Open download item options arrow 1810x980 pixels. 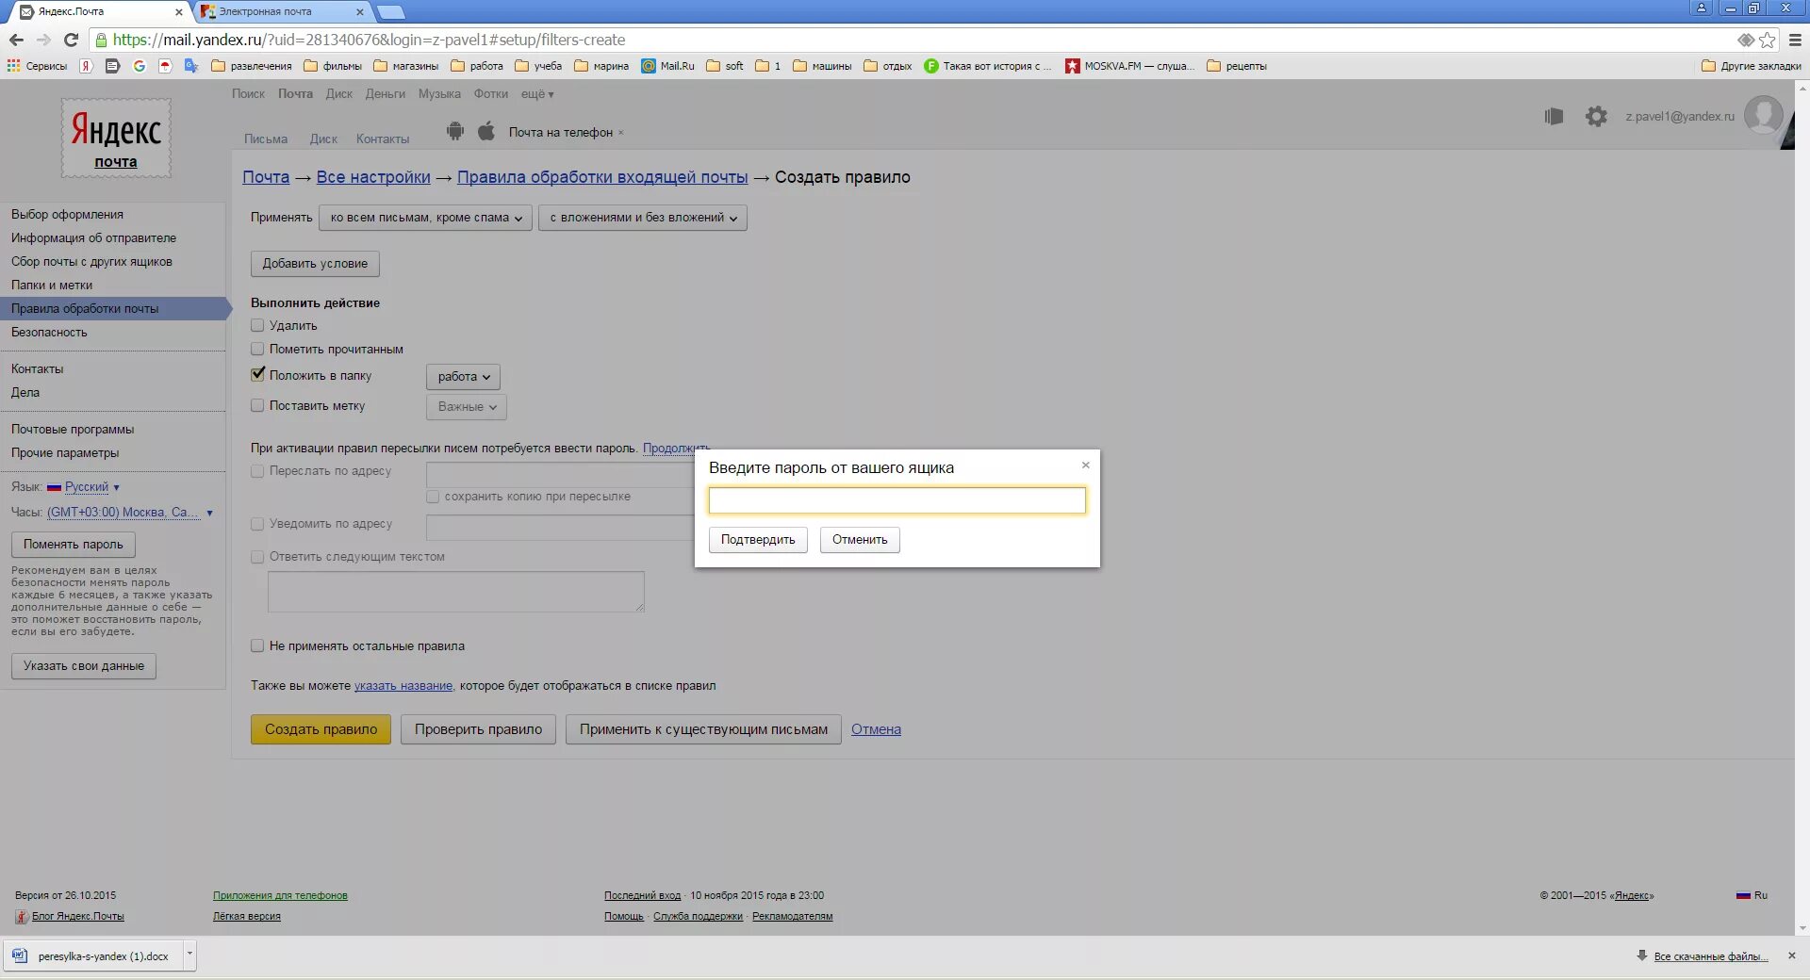pyautogui.click(x=189, y=955)
